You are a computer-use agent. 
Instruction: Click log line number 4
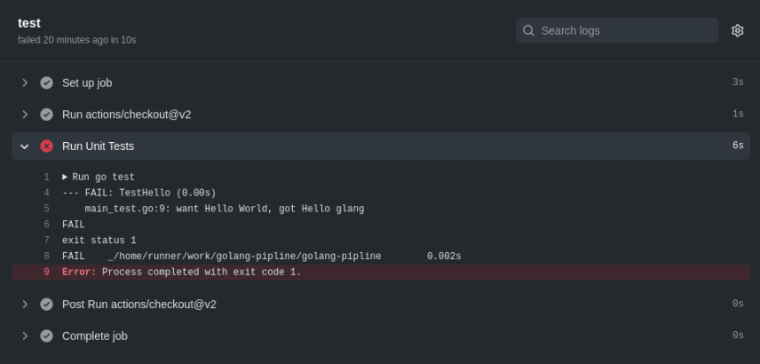46,193
